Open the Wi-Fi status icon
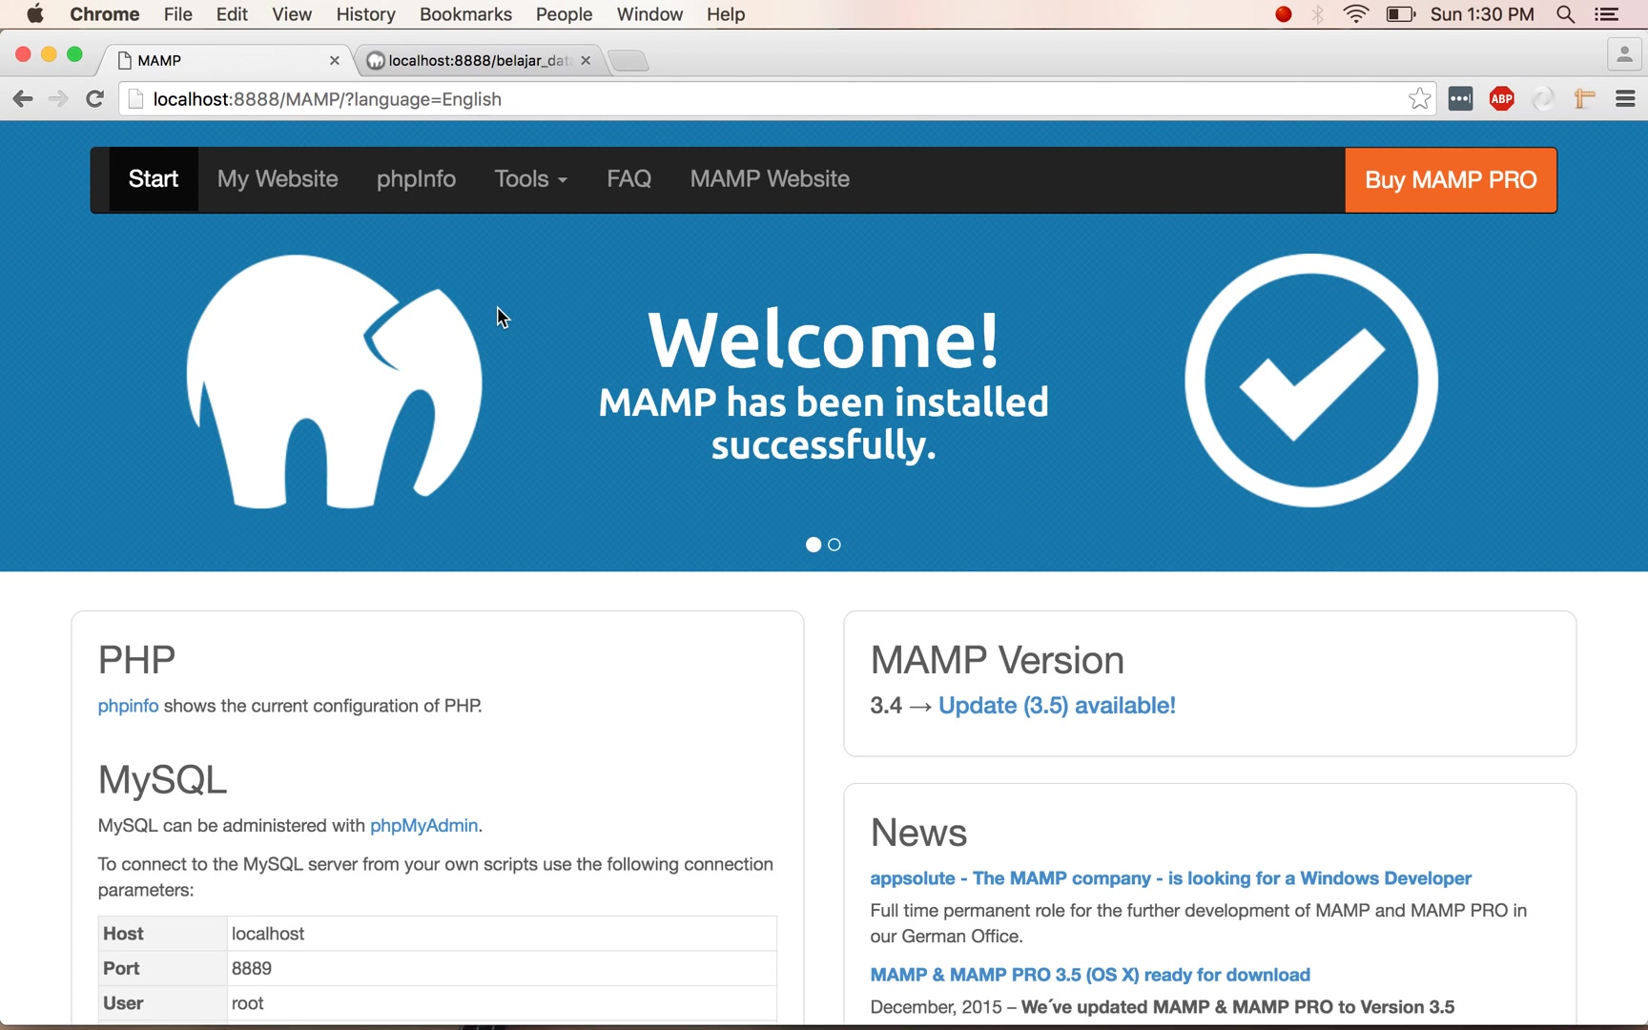This screenshot has height=1030, width=1648. click(1355, 14)
